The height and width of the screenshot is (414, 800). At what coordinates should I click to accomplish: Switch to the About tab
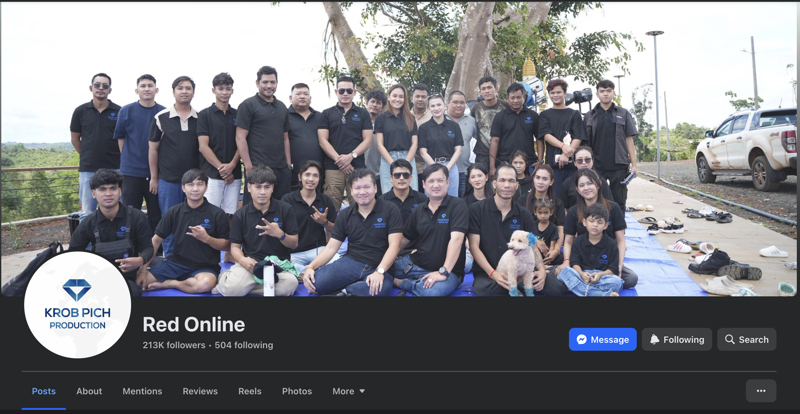click(x=89, y=391)
